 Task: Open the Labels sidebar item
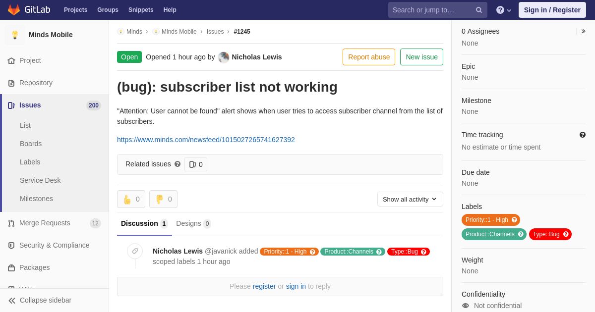coord(30,162)
